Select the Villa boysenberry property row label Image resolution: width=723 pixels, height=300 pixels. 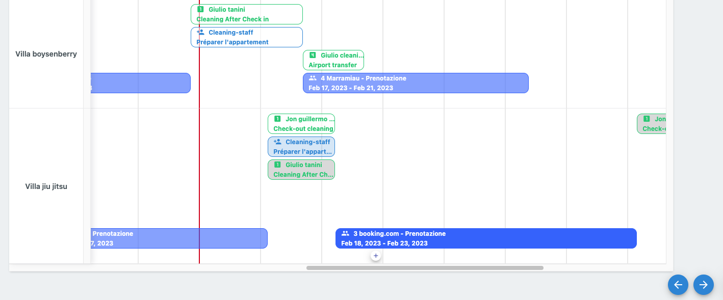[46, 54]
